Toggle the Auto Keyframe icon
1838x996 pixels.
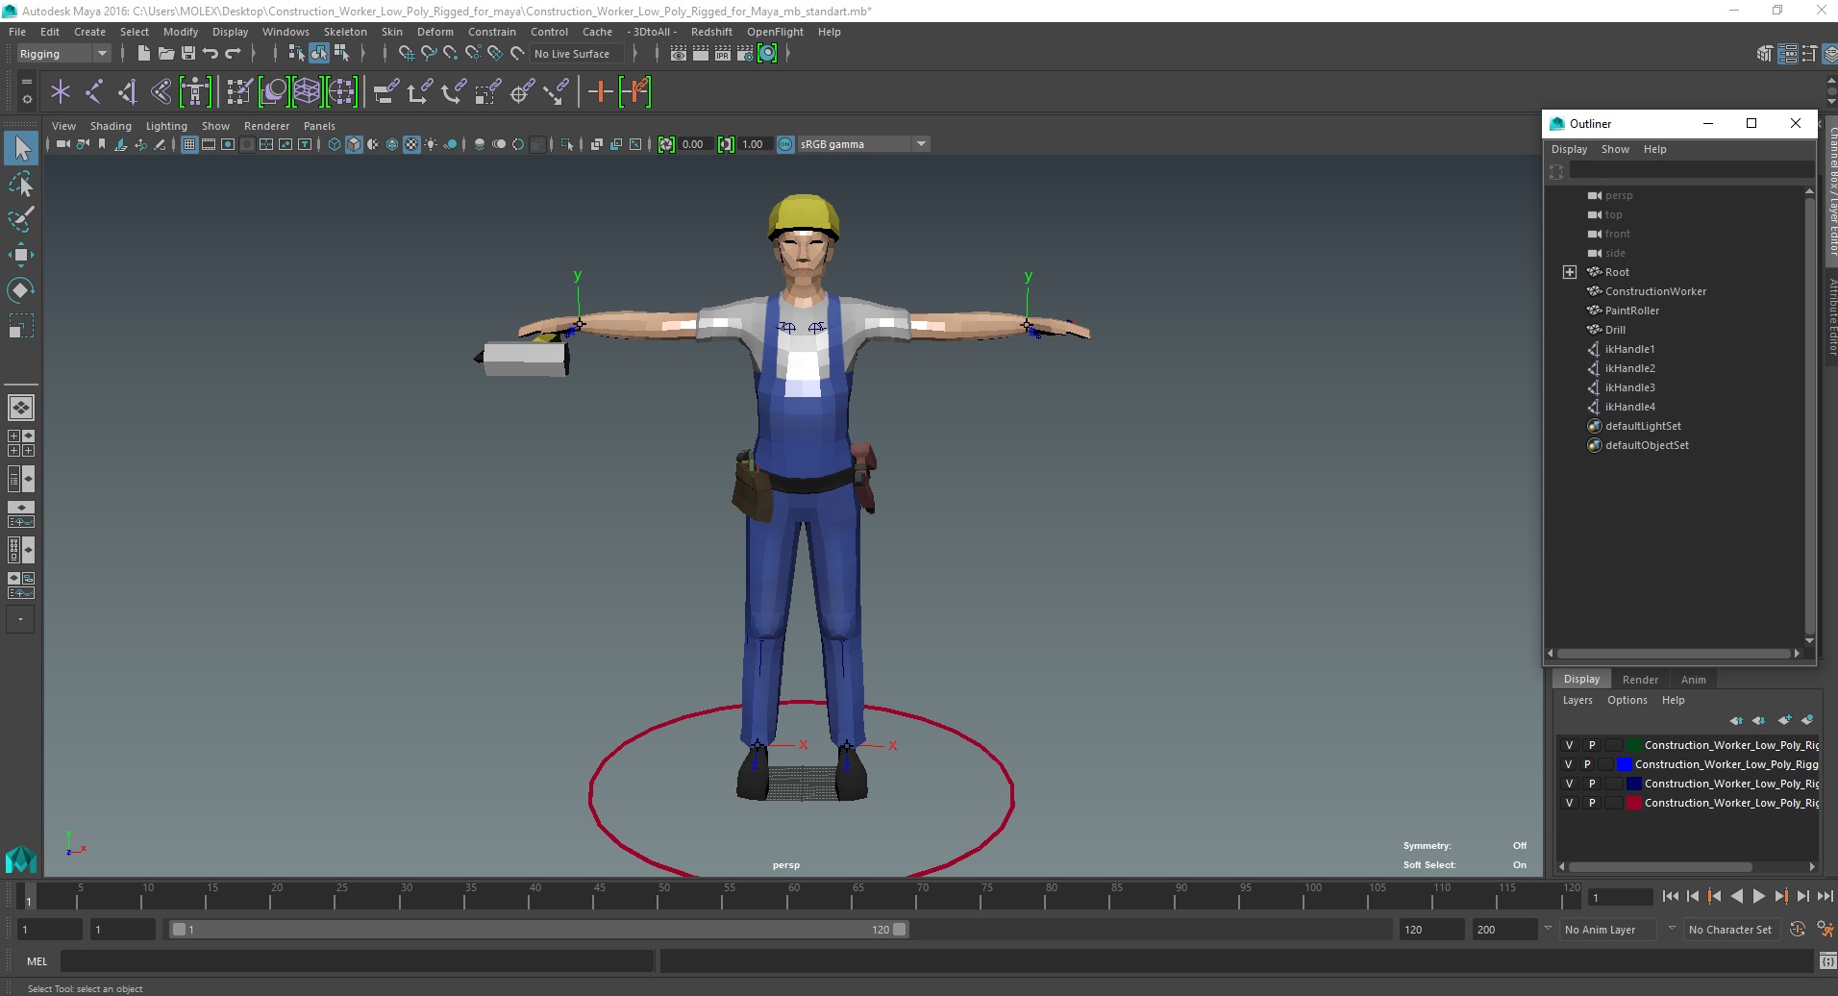point(1798,930)
